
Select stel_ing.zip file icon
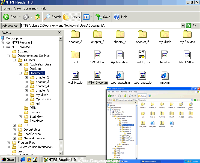[75, 75]
